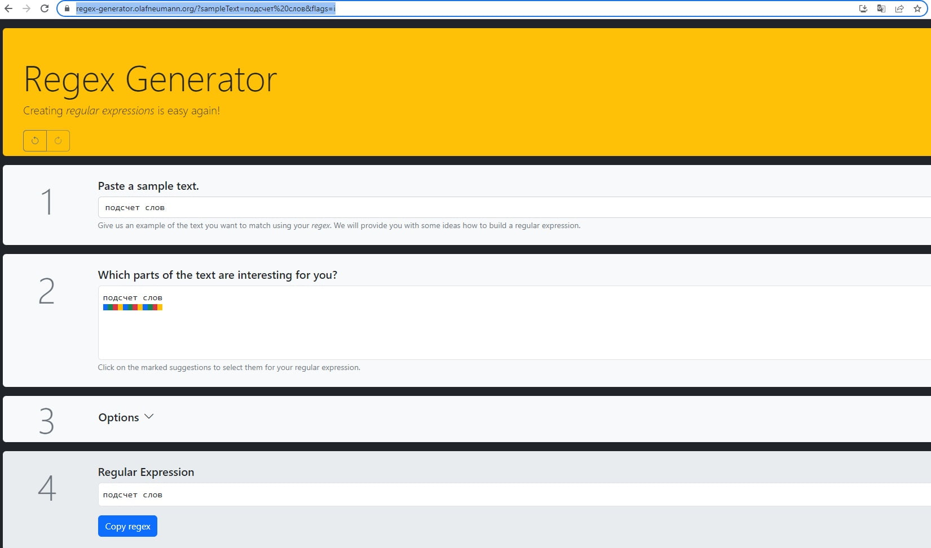Image resolution: width=931 pixels, height=548 pixels.
Task: Reload the page with refresh icon
Action: coord(45,8)
